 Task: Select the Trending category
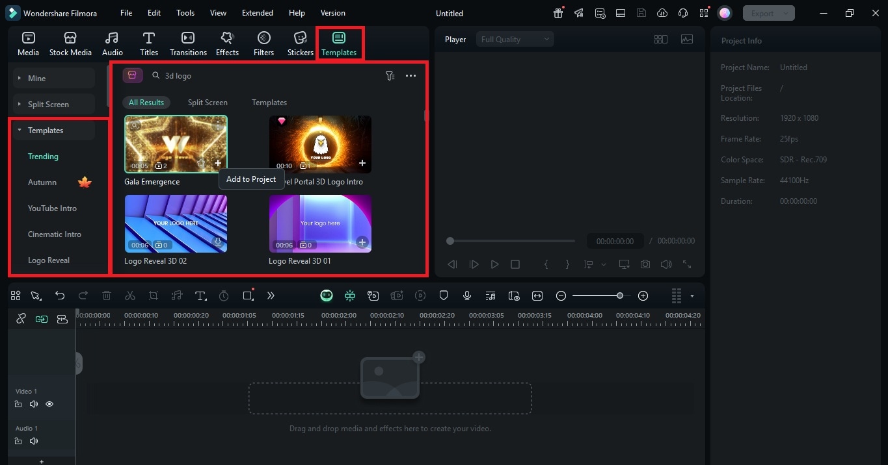(x=43, y=157)
